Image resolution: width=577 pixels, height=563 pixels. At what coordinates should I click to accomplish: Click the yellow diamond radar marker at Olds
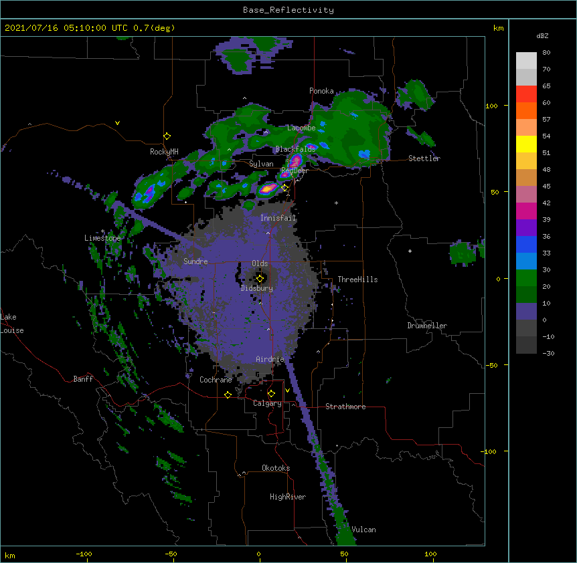pos(260,279)
